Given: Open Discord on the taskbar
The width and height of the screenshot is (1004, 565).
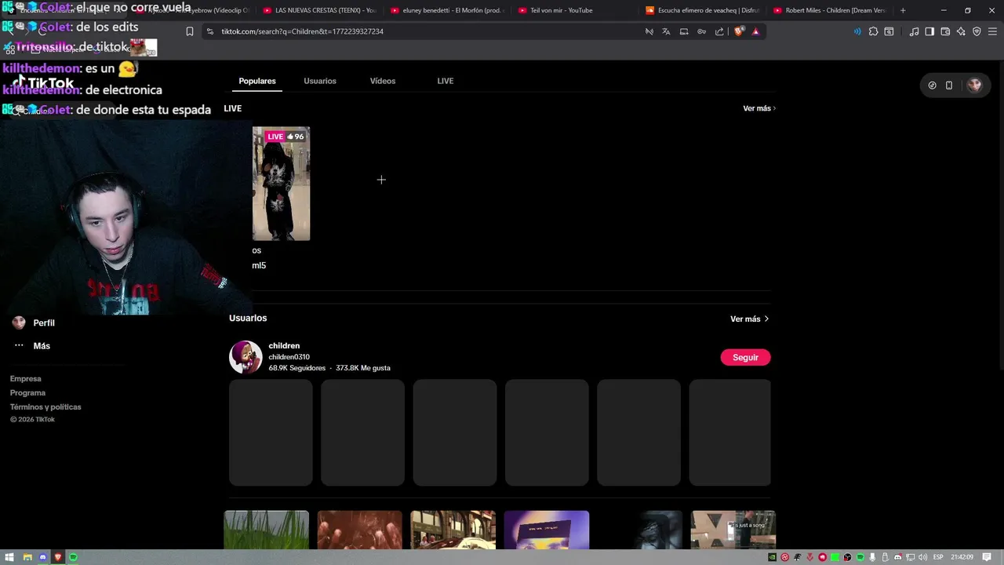Looking at the screenshot, I should coord(42,557).
